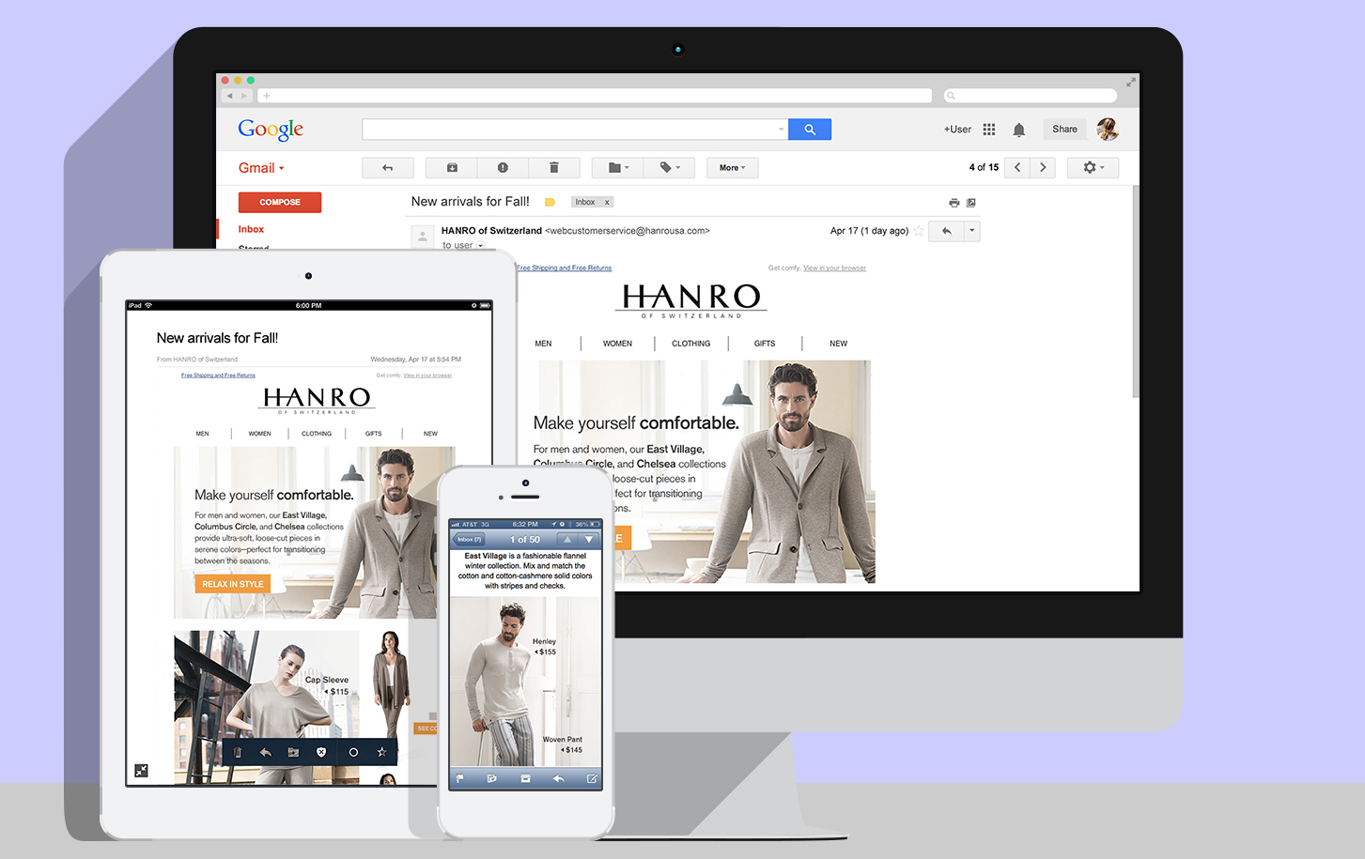Print the email conversation
This screenshot has width=1365, height=859.
(x=954, y=203)
